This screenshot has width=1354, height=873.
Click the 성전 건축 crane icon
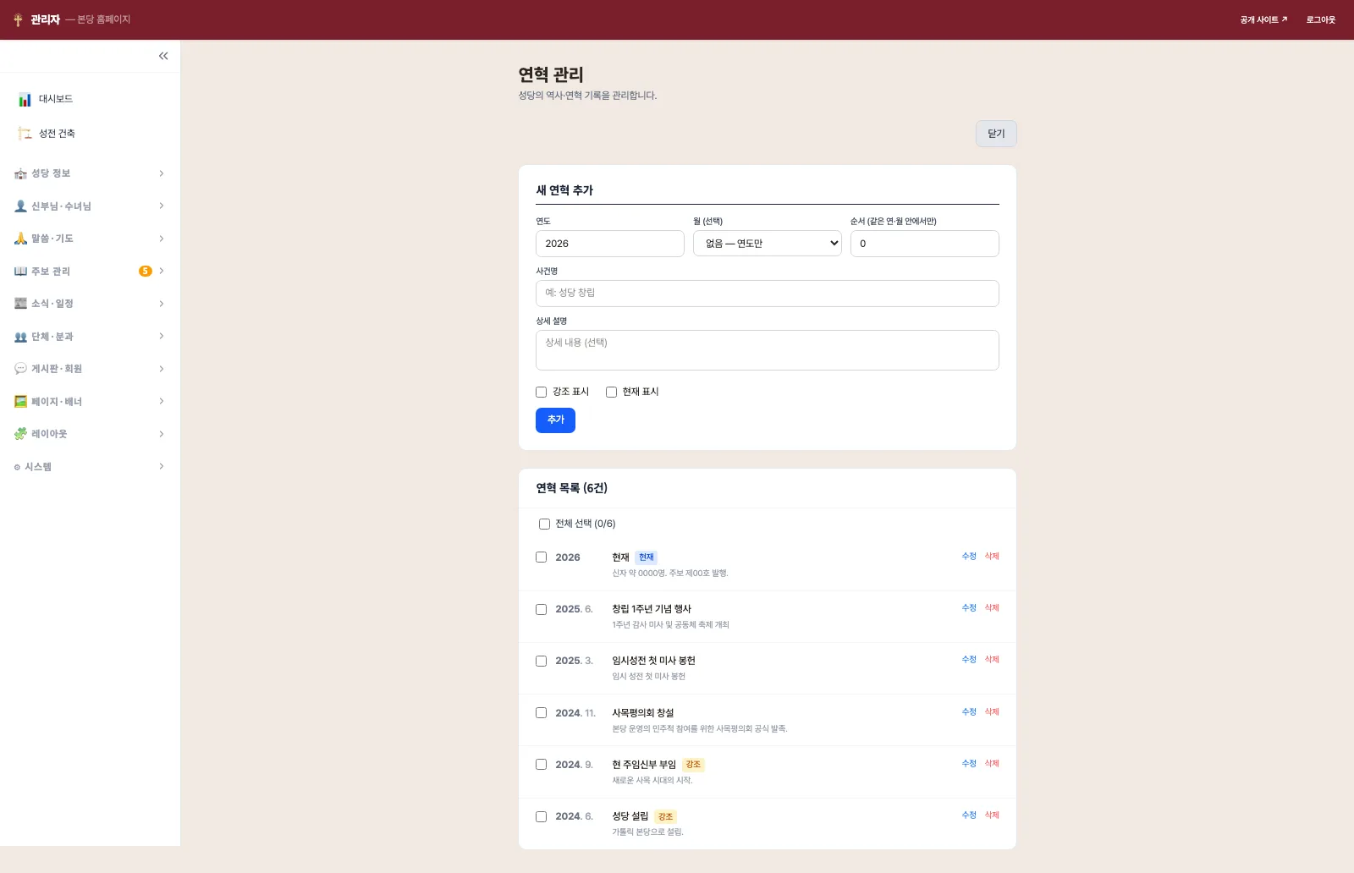point(25,134)
